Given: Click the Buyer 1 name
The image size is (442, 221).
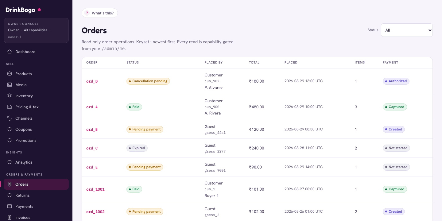Looking at the screenshot, I should (x=212, y=196).
